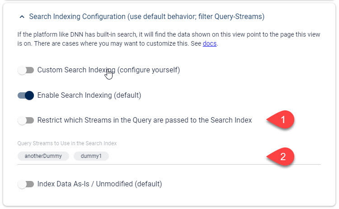Toggle Restrict which Streams switch
Image resolution: width=339 pixels, height=209 pixels.
pyautogui.click(x=26, y=120)
